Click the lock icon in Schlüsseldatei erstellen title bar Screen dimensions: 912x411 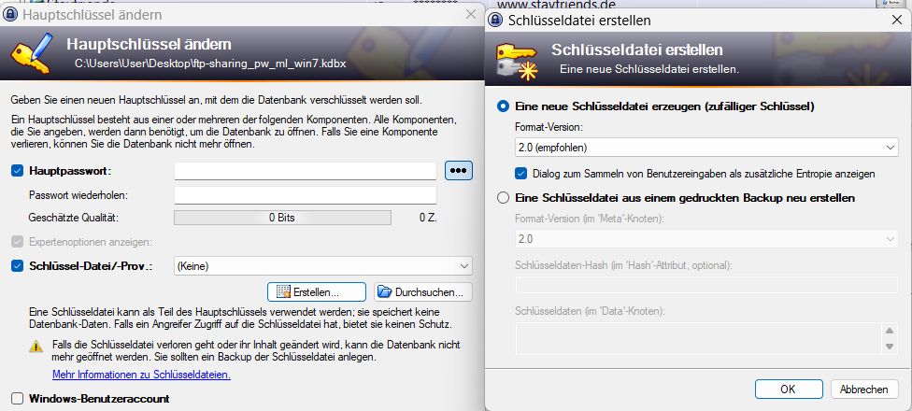[496, 21]
